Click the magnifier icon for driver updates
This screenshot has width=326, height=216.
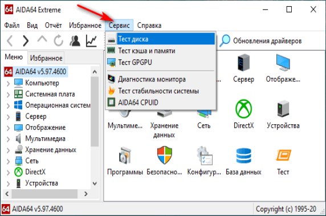[x=225, y=40]
